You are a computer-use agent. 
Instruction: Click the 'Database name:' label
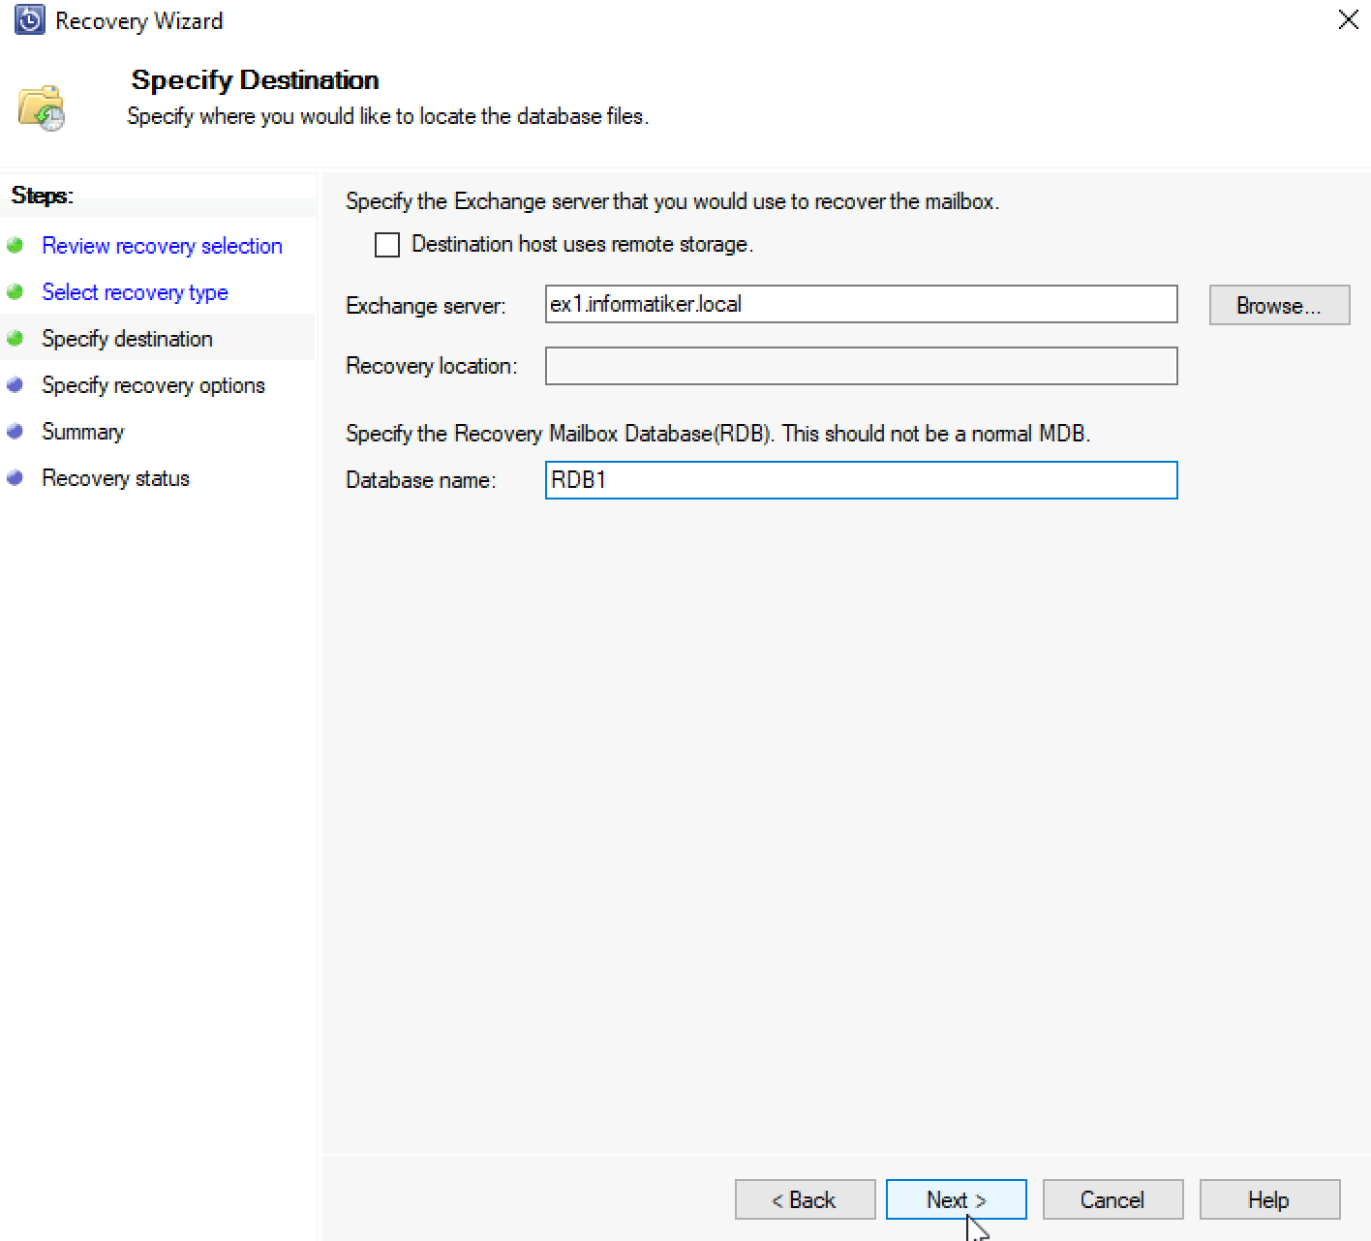420,480
